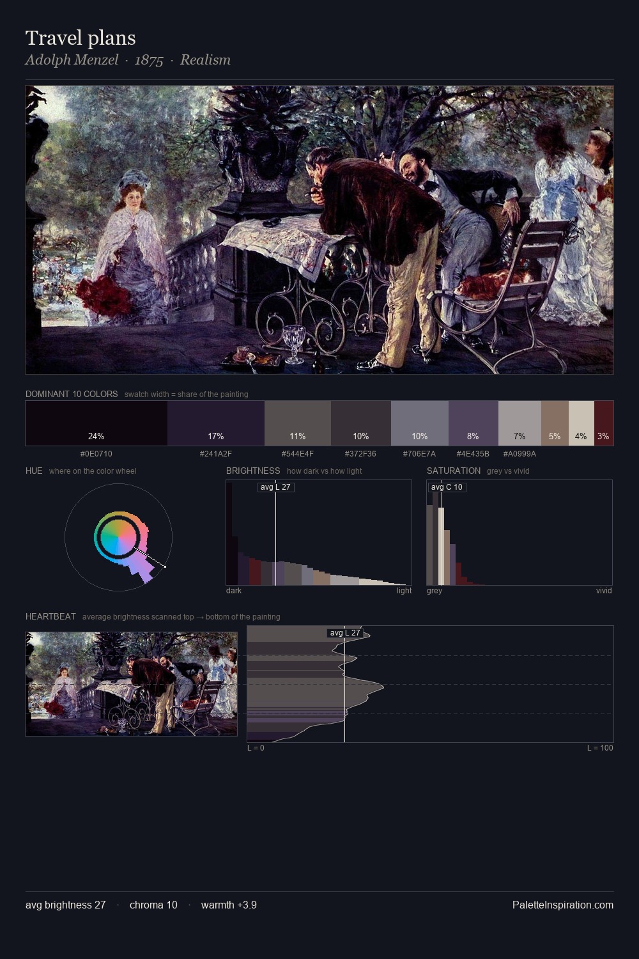Click the grey label under saturation chart
Screen dimensions: 639x959
coord(435,591)
